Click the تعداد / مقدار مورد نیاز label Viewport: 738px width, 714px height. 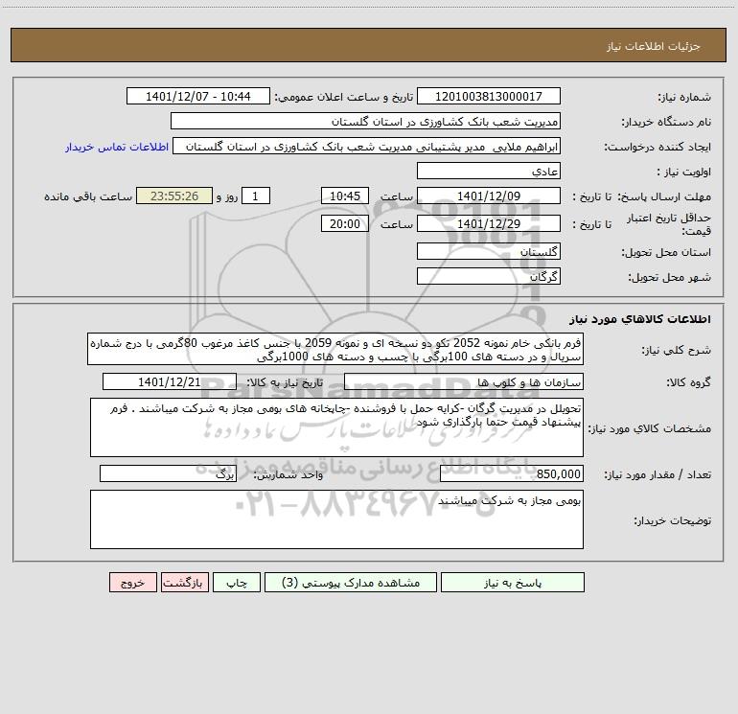pyautogui.click(x=657, y=474)
